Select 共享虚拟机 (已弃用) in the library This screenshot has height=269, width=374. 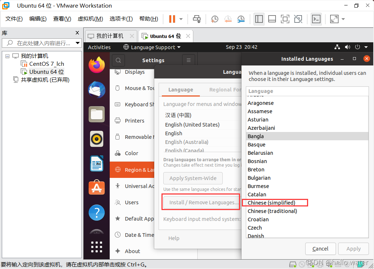[x=45, y=80]
